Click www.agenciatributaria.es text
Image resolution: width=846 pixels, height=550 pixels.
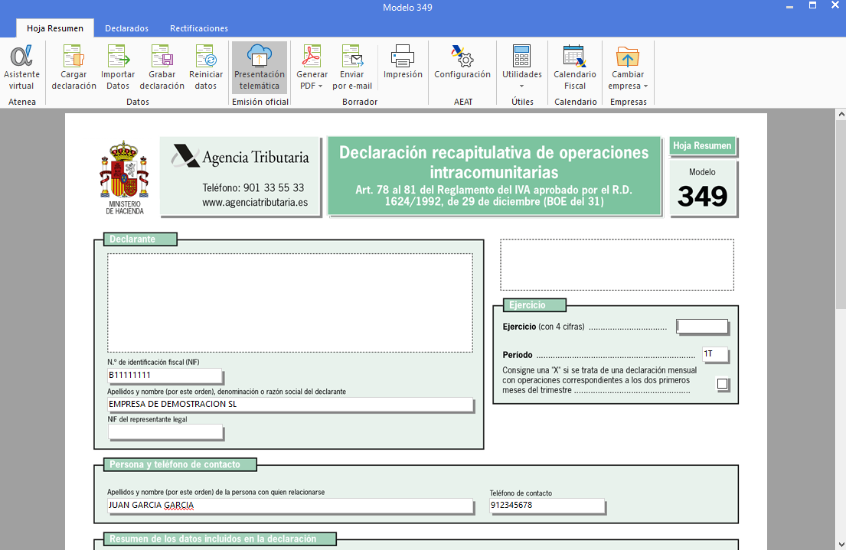(255, 203)
